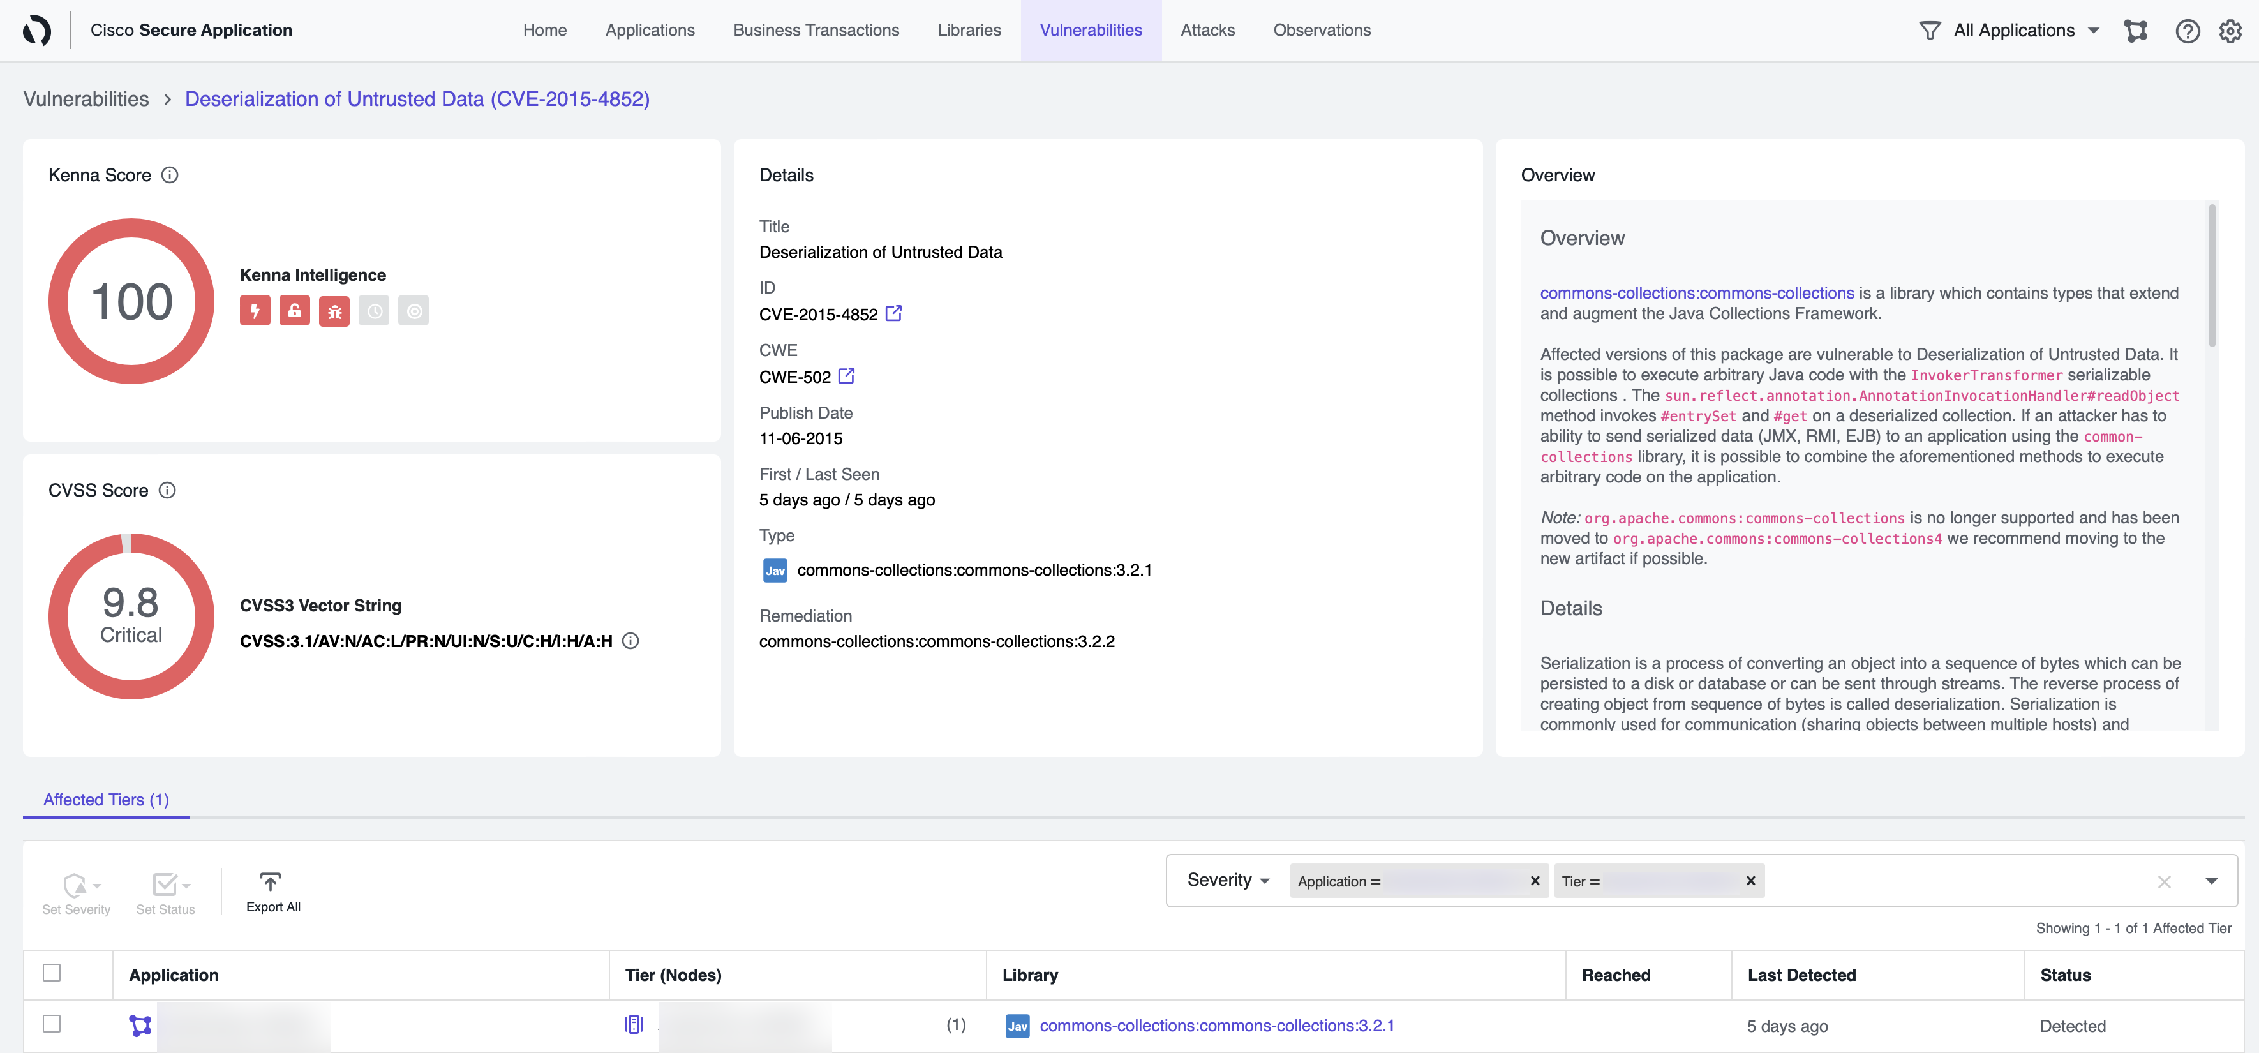Open the Vulnerabilities tab
The image size is (2259, 1053).
1091,30
